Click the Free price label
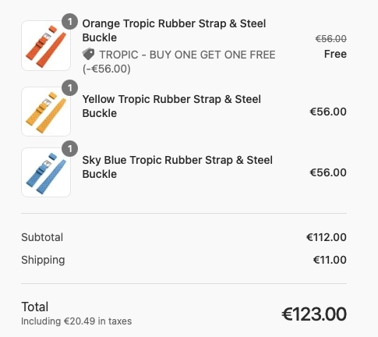This screenshot has height=337, width=378. click(335, 54)
